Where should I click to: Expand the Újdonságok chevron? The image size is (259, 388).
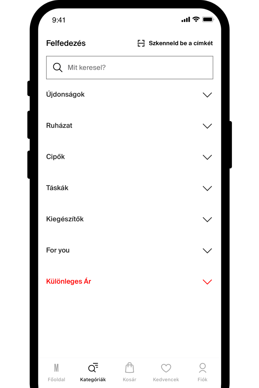[207, 95]
